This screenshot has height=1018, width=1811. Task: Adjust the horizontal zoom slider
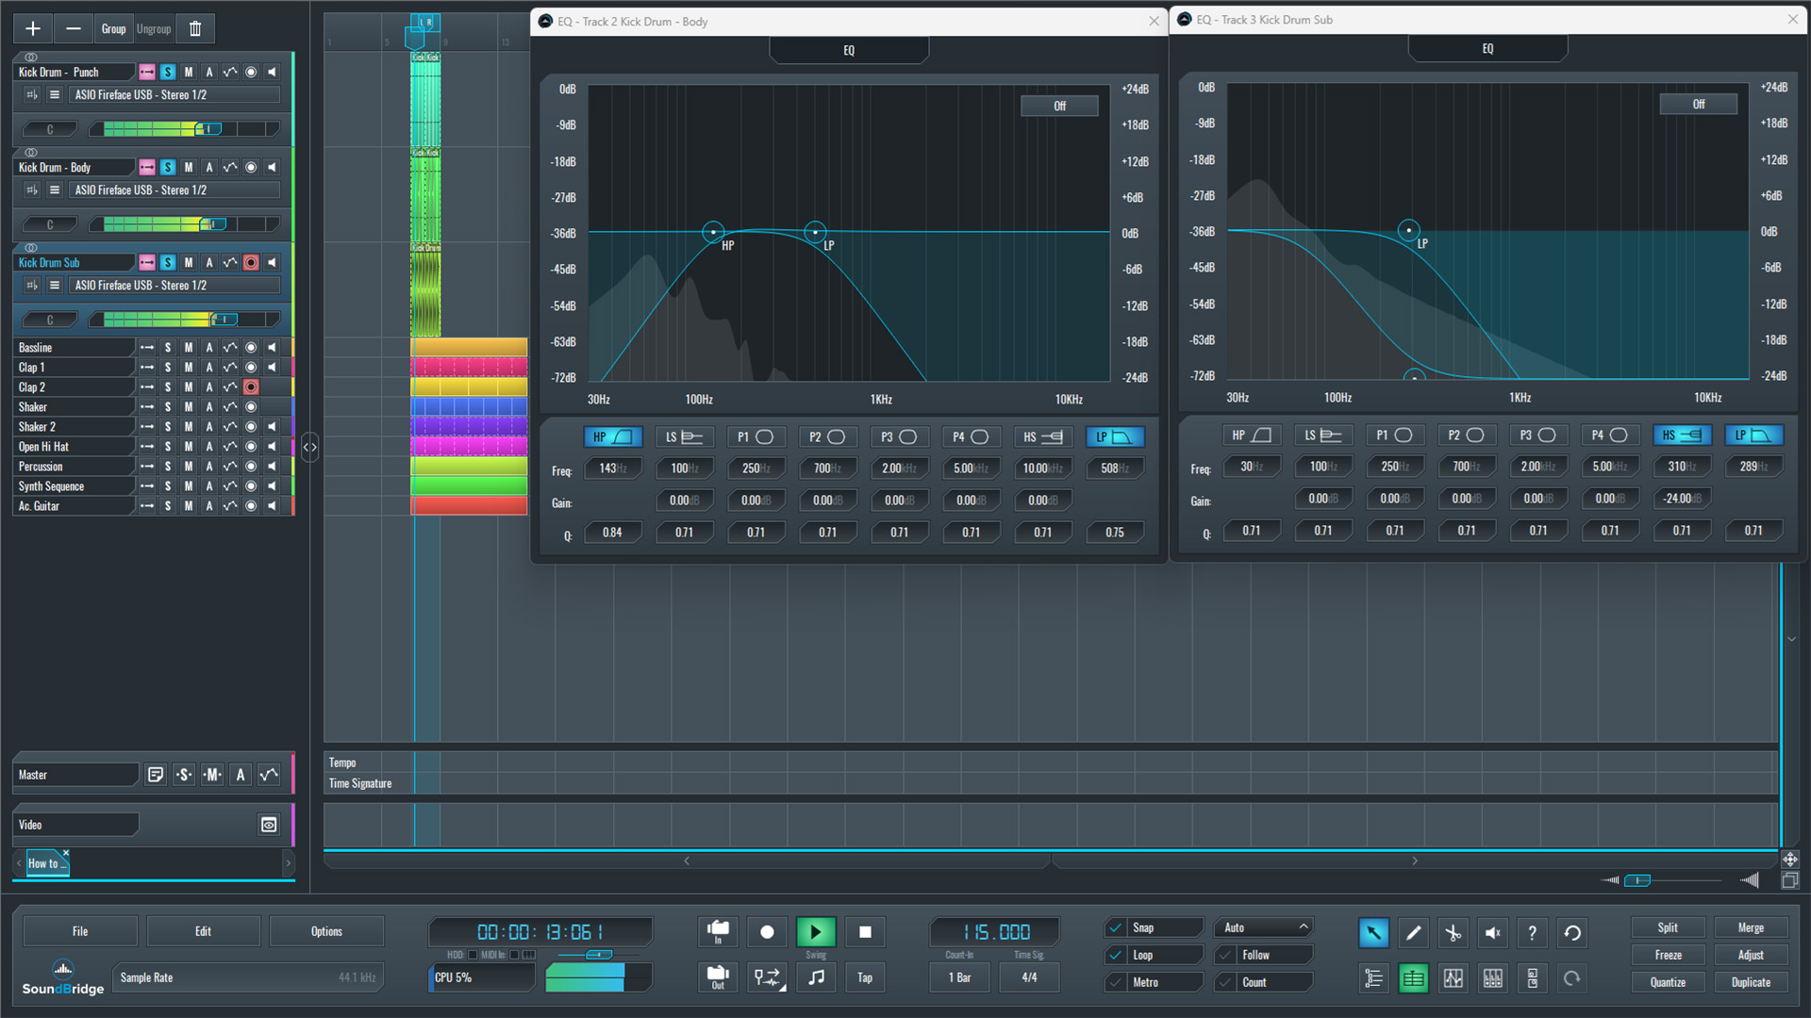(1637, 880)
